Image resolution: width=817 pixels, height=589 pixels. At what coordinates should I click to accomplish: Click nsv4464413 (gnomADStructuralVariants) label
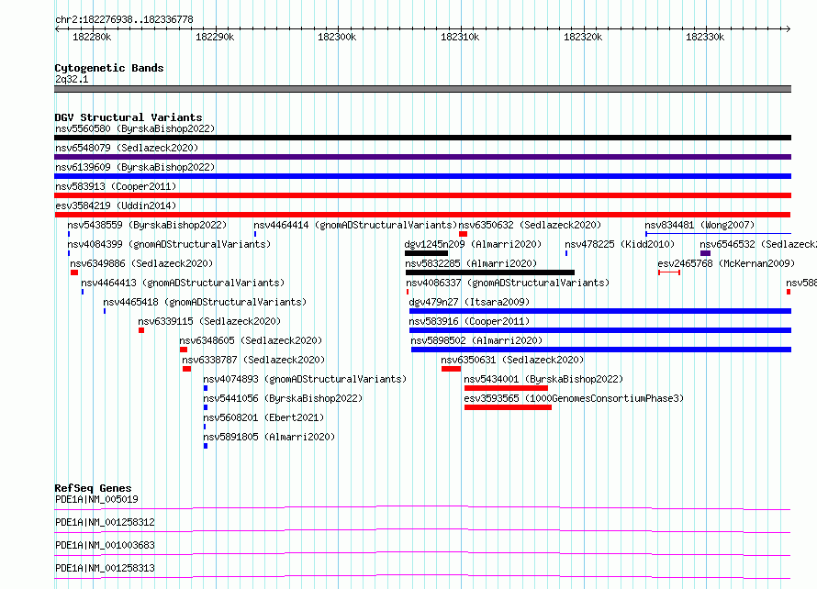[x=183, y=283]
